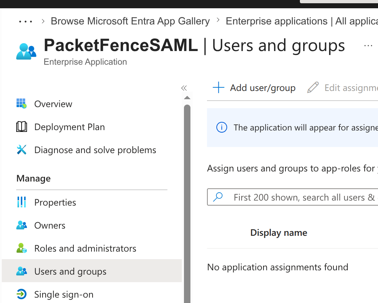Screen dimensions: 378x303
Task: Click the pencil icon for Edit assignment
Action: coord(313,87)
